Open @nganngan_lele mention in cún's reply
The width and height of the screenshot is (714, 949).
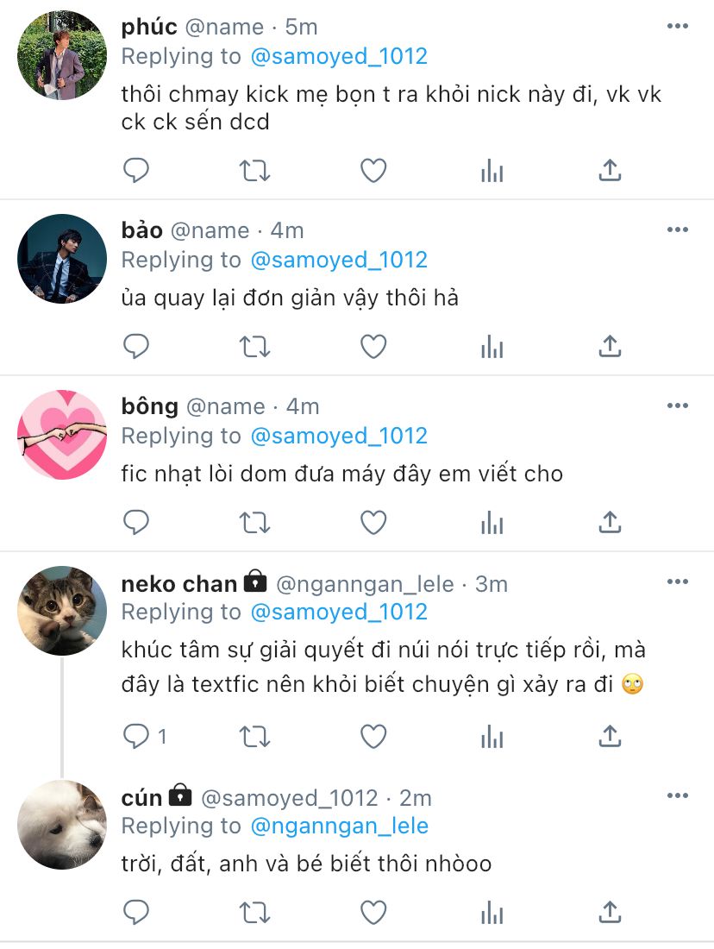click(339, 826)
